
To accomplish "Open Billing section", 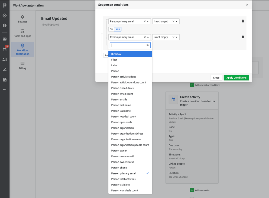I will pos(22,66).
